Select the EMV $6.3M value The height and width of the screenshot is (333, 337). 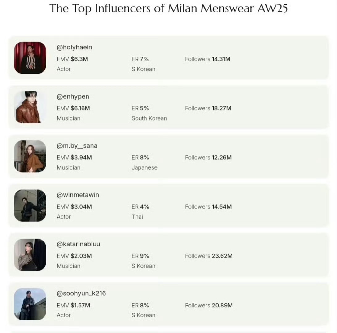(72, 59)
